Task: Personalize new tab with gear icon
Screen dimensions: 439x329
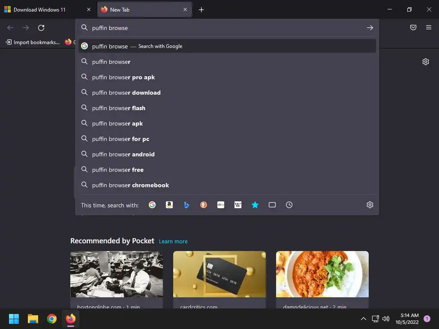Action: point(426,62)
